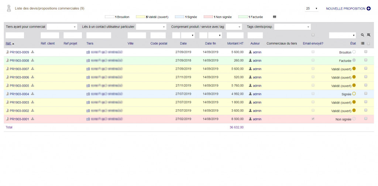Click the status chart icon after Facturée
The image size is (378, 186).
275,17
